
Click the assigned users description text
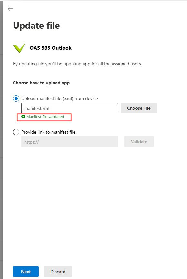pyautogui.click(x=77, y=64)
